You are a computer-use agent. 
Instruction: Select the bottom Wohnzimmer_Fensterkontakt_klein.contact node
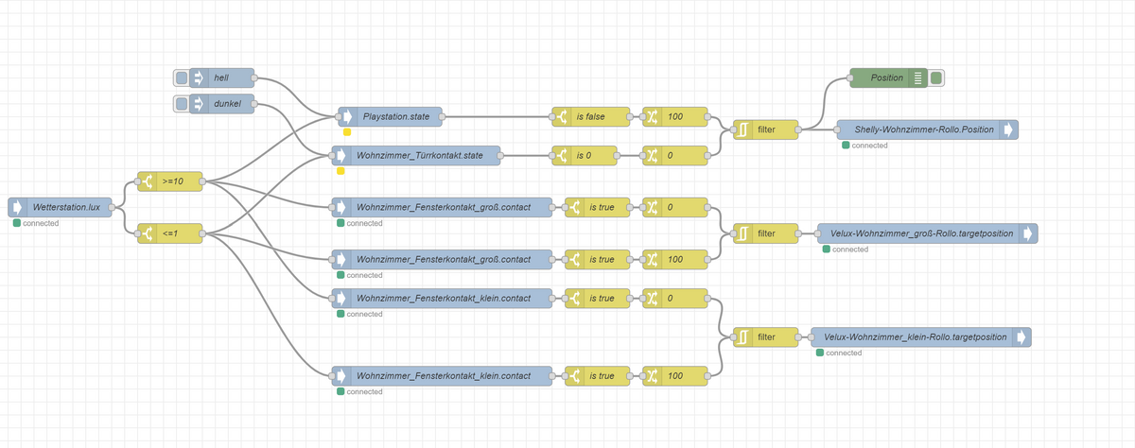441,376
